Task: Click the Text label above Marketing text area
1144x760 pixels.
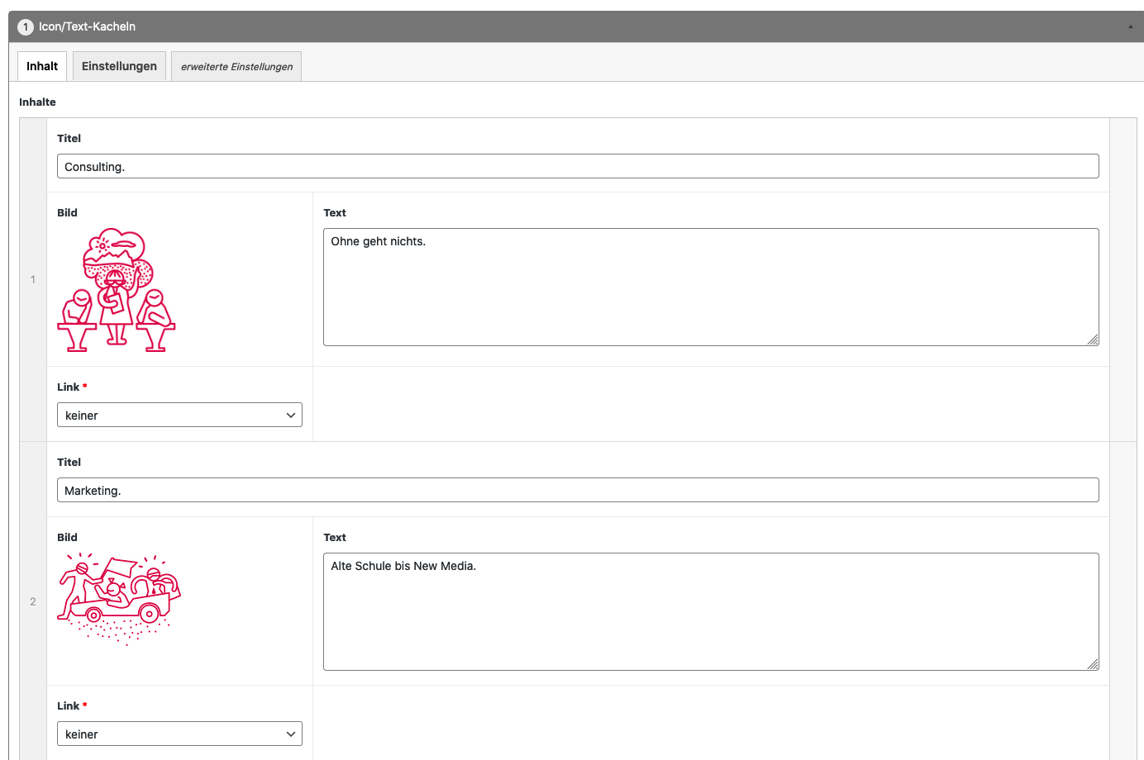Action: 335,537
